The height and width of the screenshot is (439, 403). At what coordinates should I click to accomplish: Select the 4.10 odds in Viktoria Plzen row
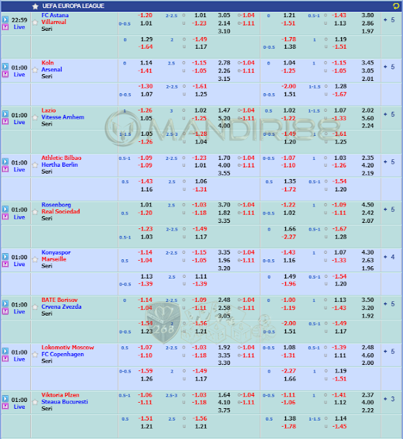click(224, 403)
